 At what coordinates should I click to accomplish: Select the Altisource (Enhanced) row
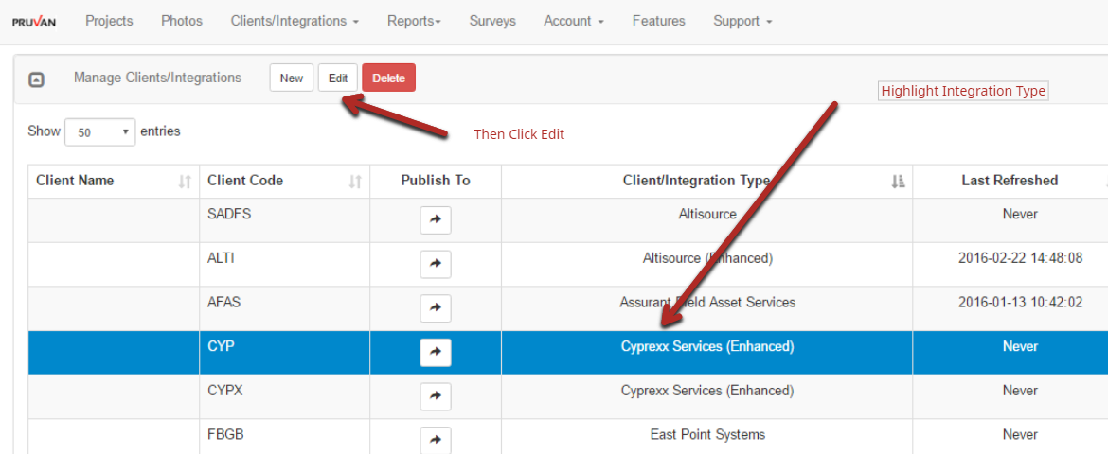tap(707, 258)
